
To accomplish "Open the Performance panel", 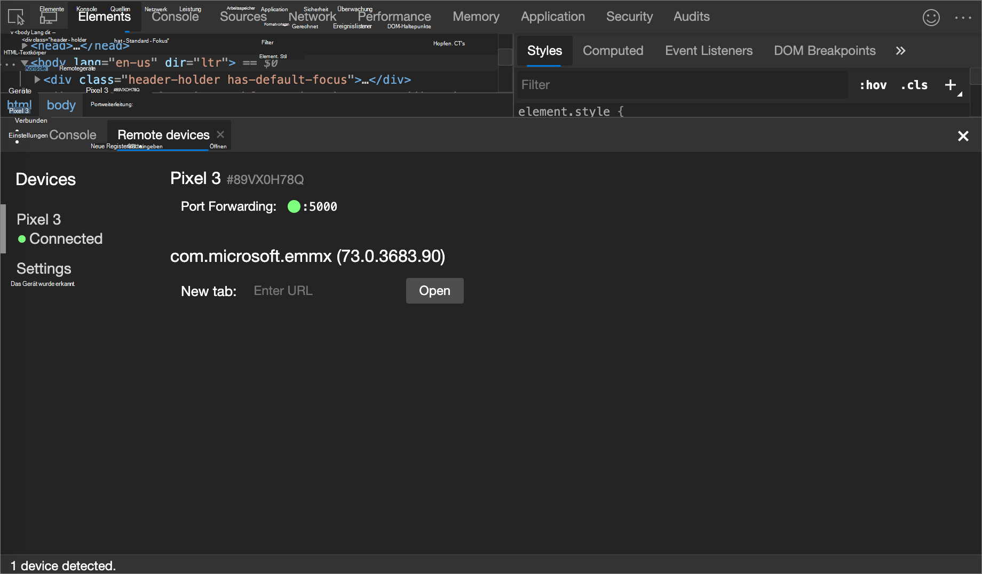I will [x=394, y=17].
